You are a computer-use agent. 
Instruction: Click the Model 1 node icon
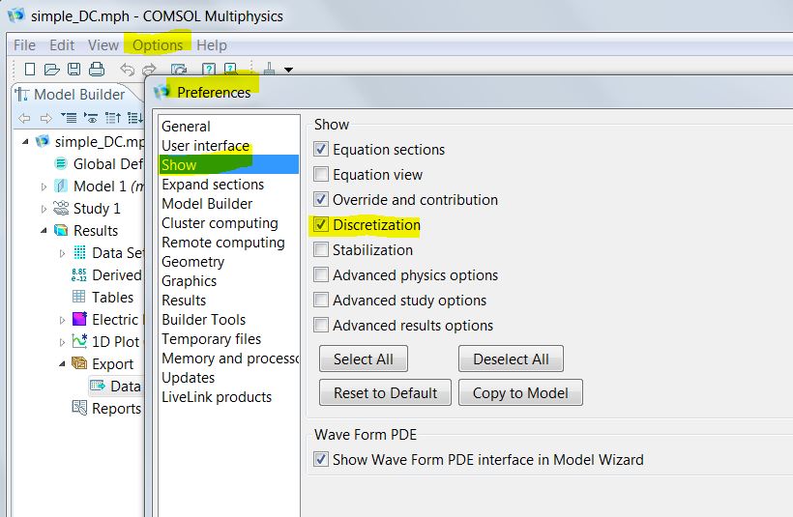61,186
